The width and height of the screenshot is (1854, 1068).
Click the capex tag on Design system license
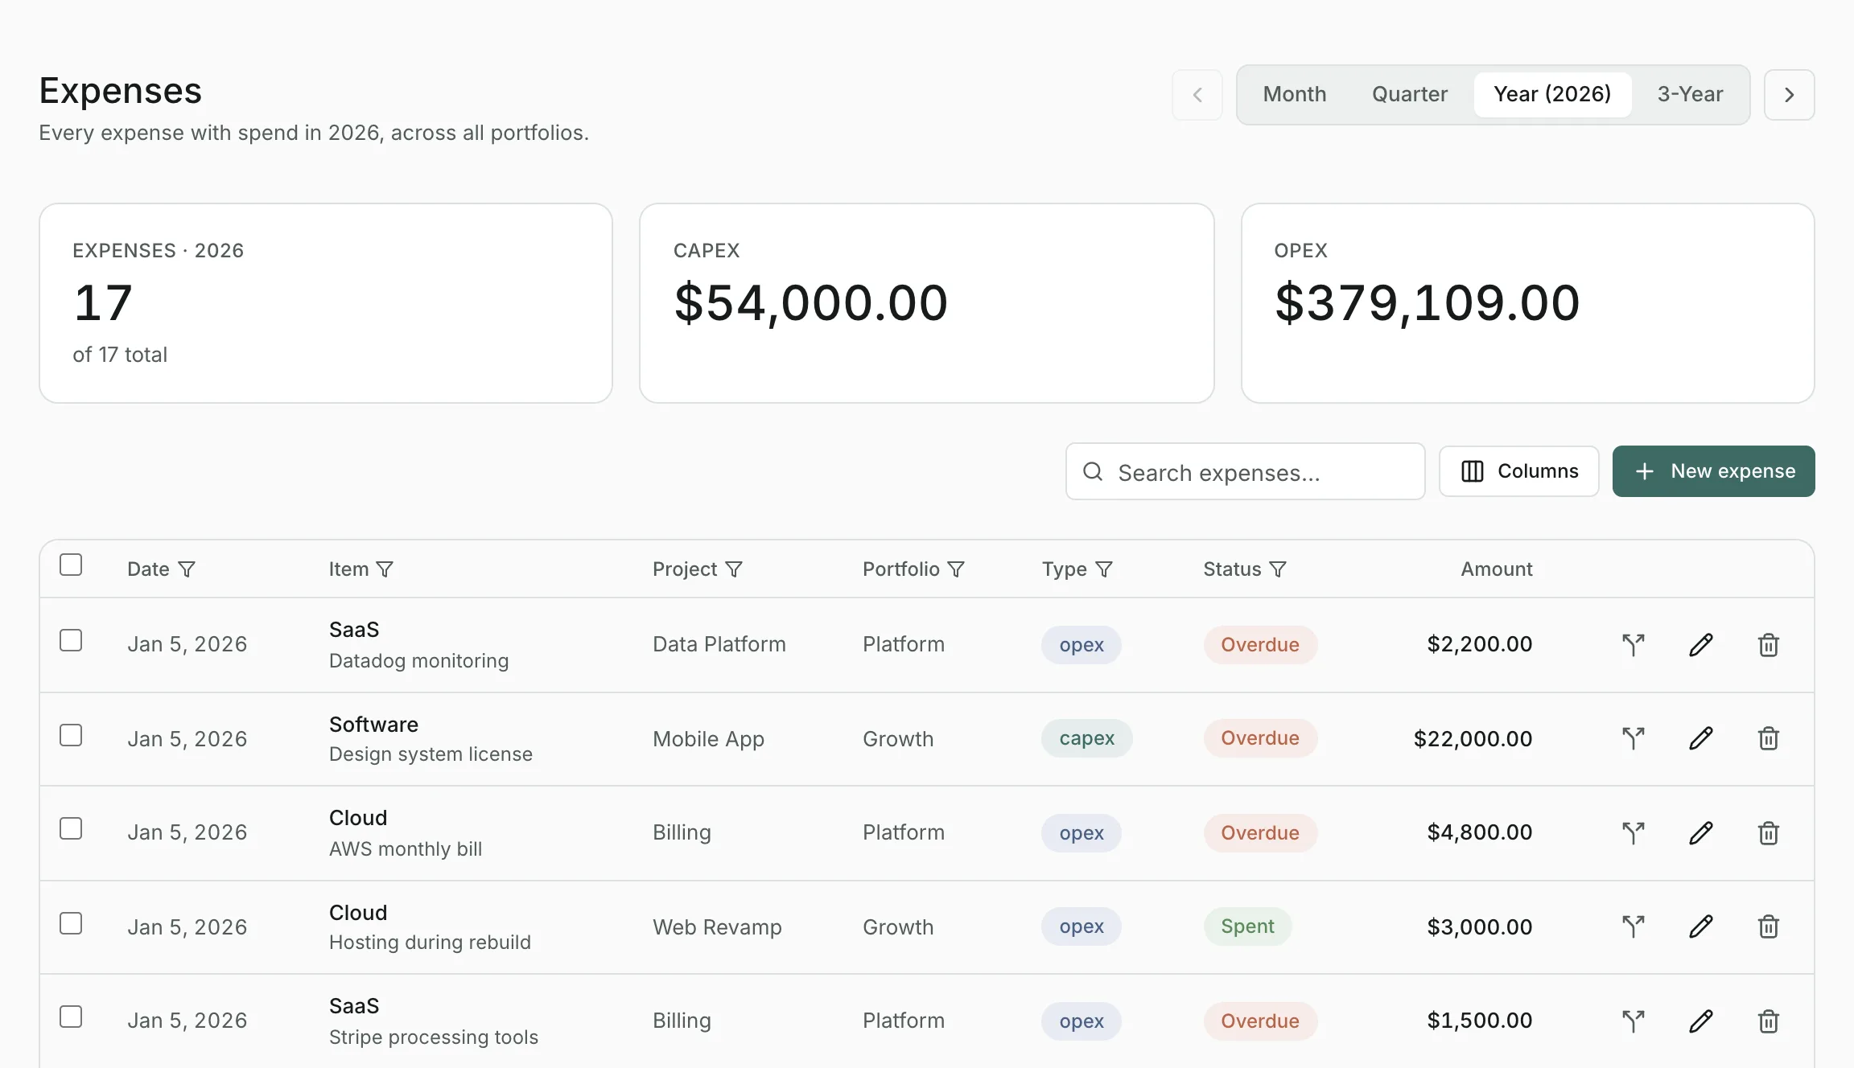click(x=1086, y=738)
